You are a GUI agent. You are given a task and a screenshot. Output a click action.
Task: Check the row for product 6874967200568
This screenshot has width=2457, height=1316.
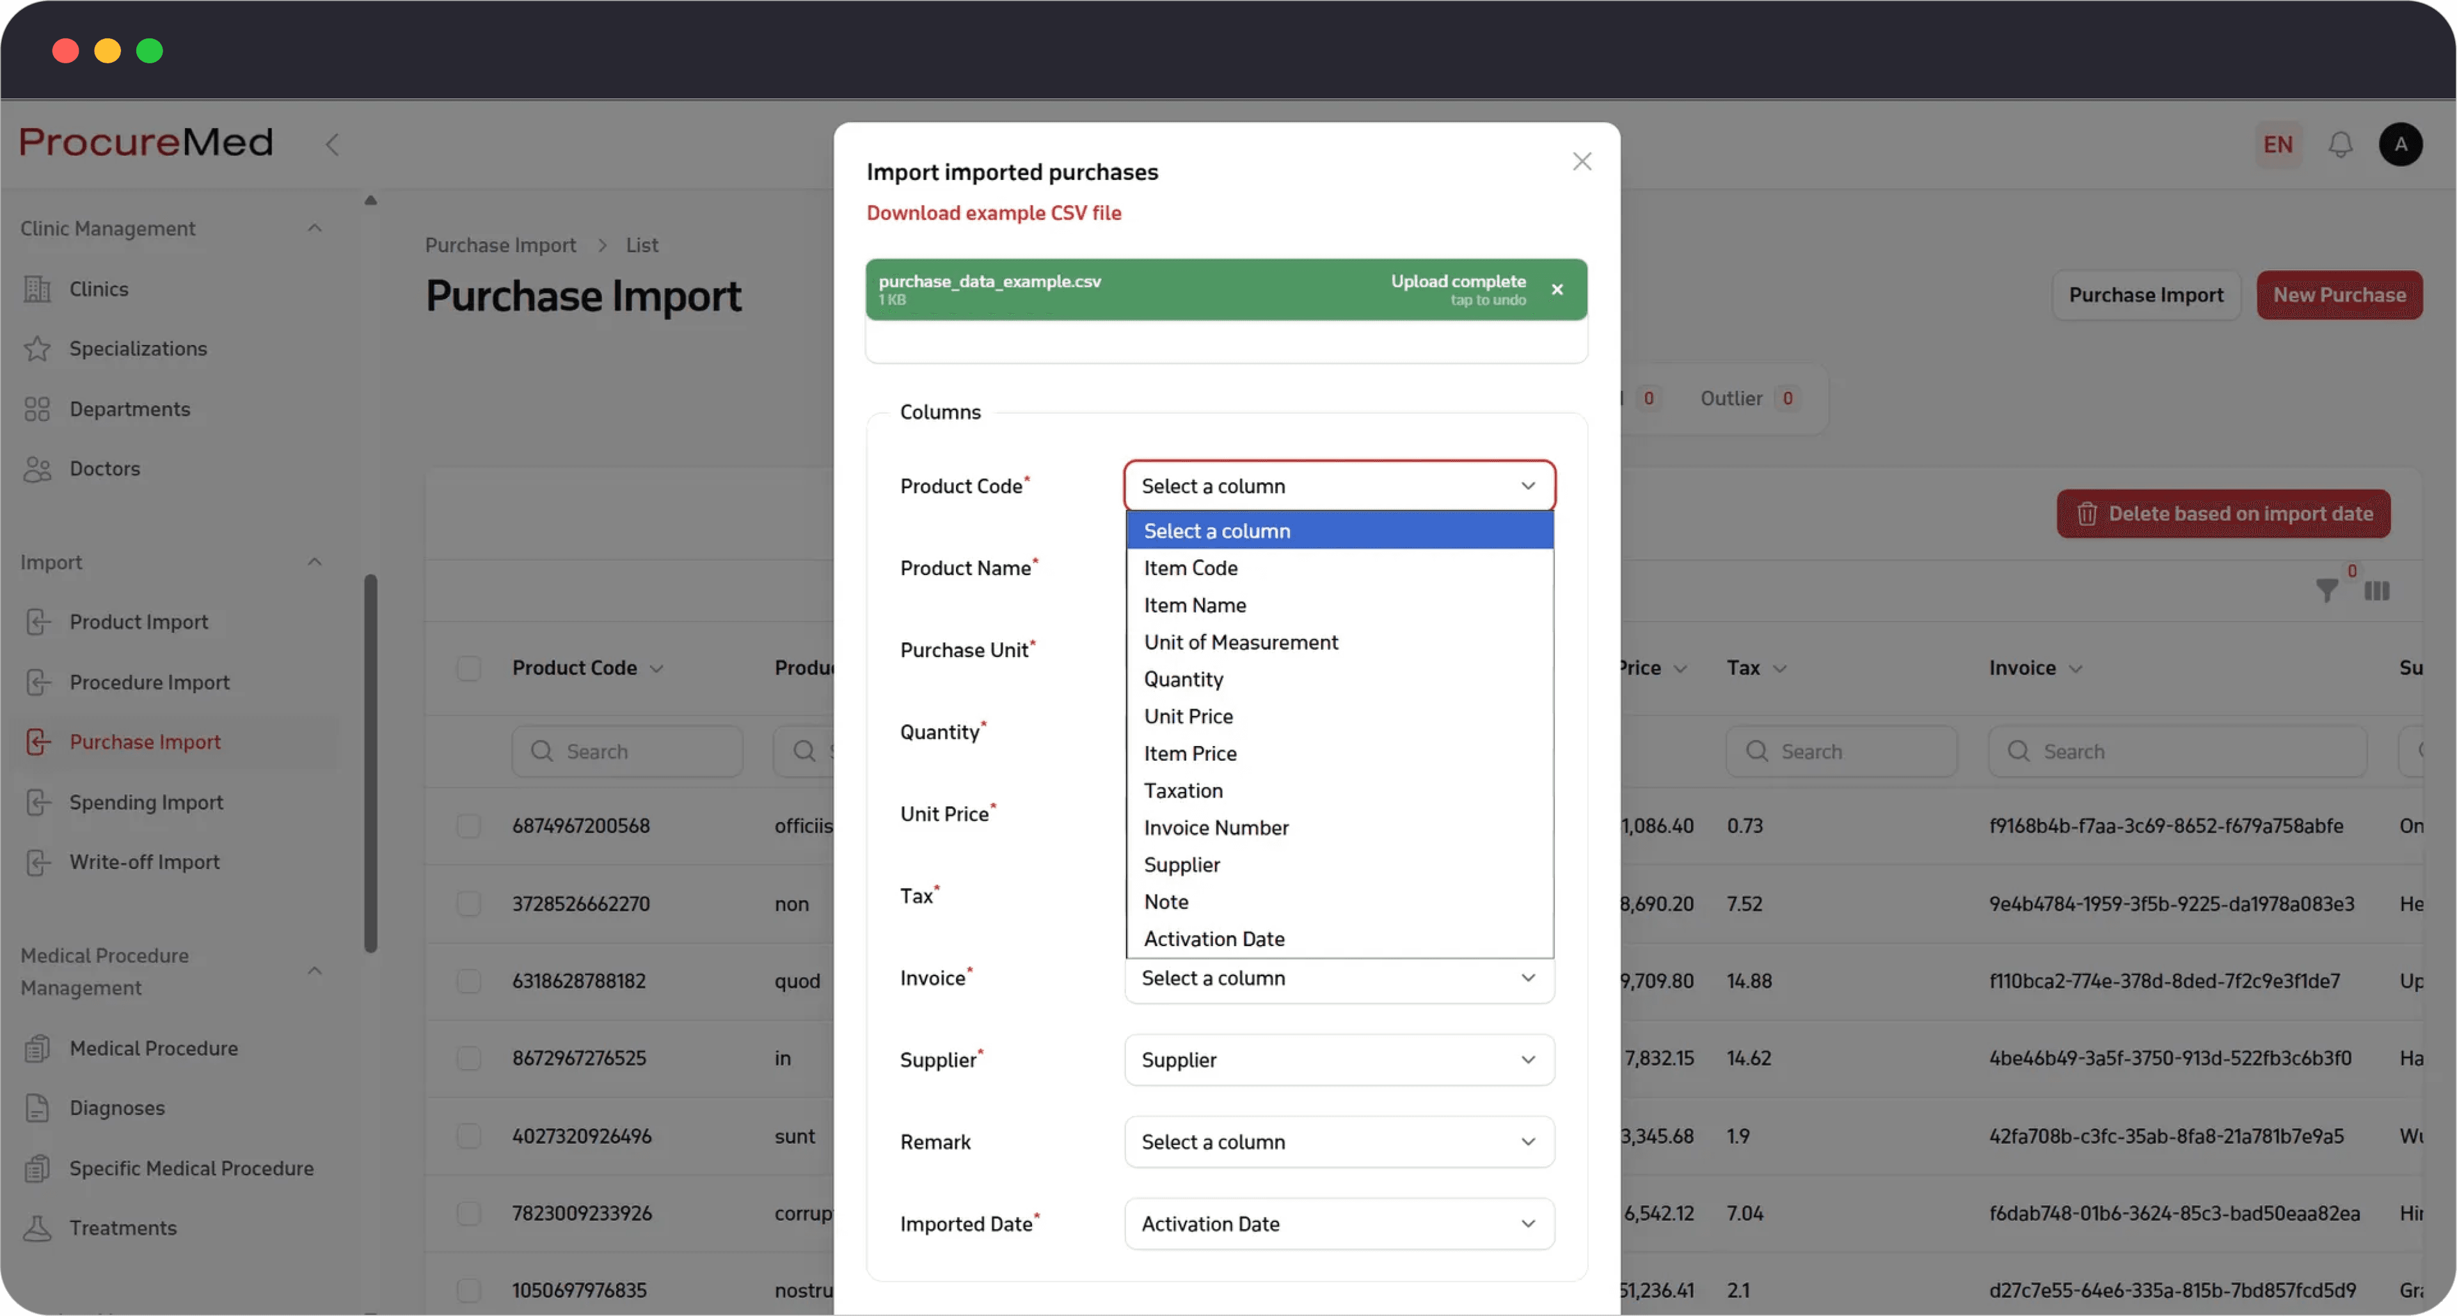pos(468,826)
